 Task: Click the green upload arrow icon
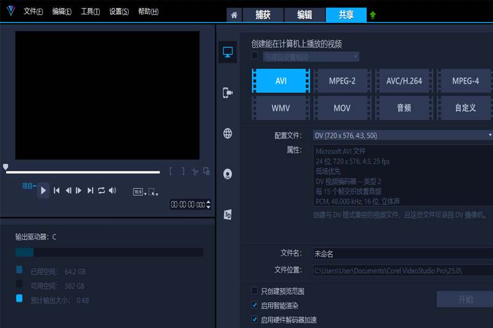click(373, 15)
